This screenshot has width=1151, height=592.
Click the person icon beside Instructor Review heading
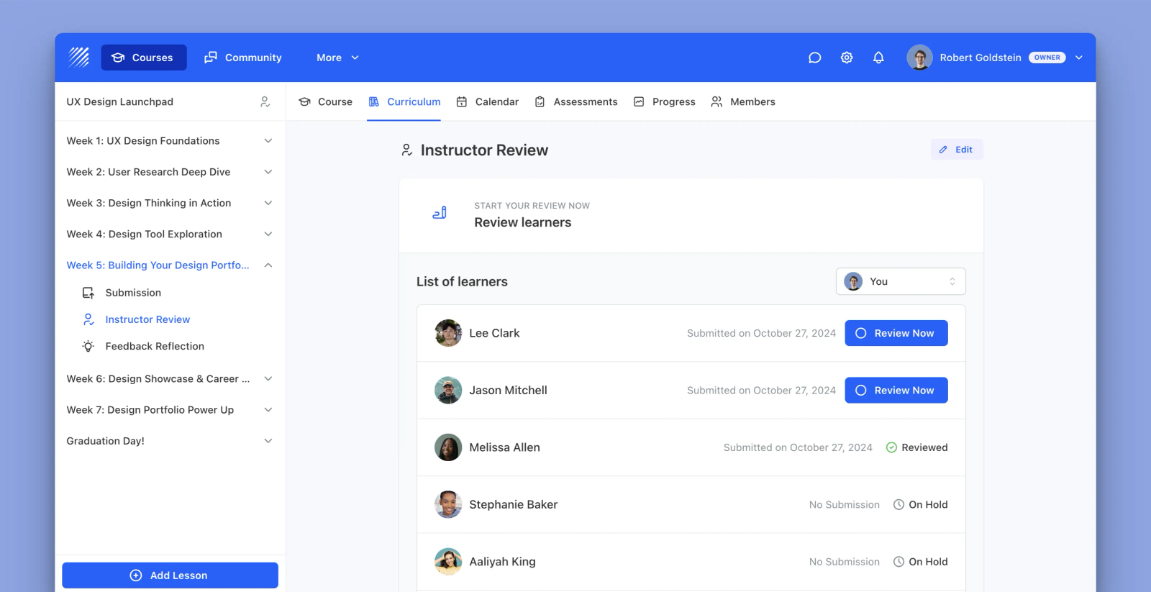coord(407,150)
